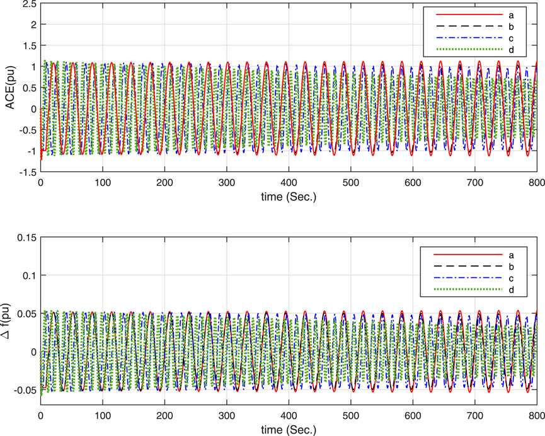Viewport: 545px width, 436px height.
Task: Click the 400 tick on Δ f plot time axis
Action: (289, 415)
